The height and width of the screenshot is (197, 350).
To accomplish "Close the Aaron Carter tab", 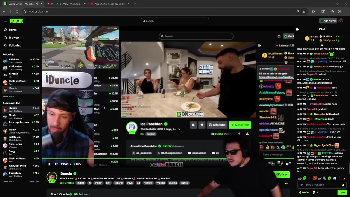I will (x=128, y=4).
